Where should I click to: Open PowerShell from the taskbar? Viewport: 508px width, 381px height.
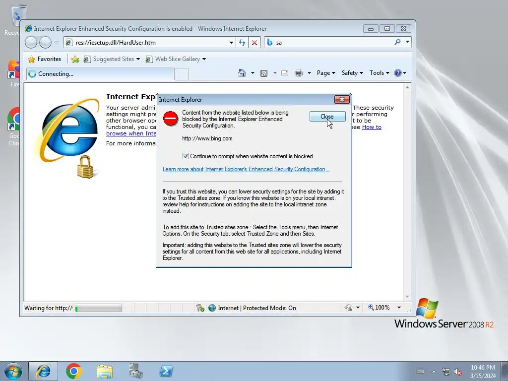click(166, 371)
